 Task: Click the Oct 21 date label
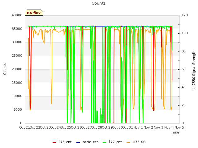click(24, 127)
